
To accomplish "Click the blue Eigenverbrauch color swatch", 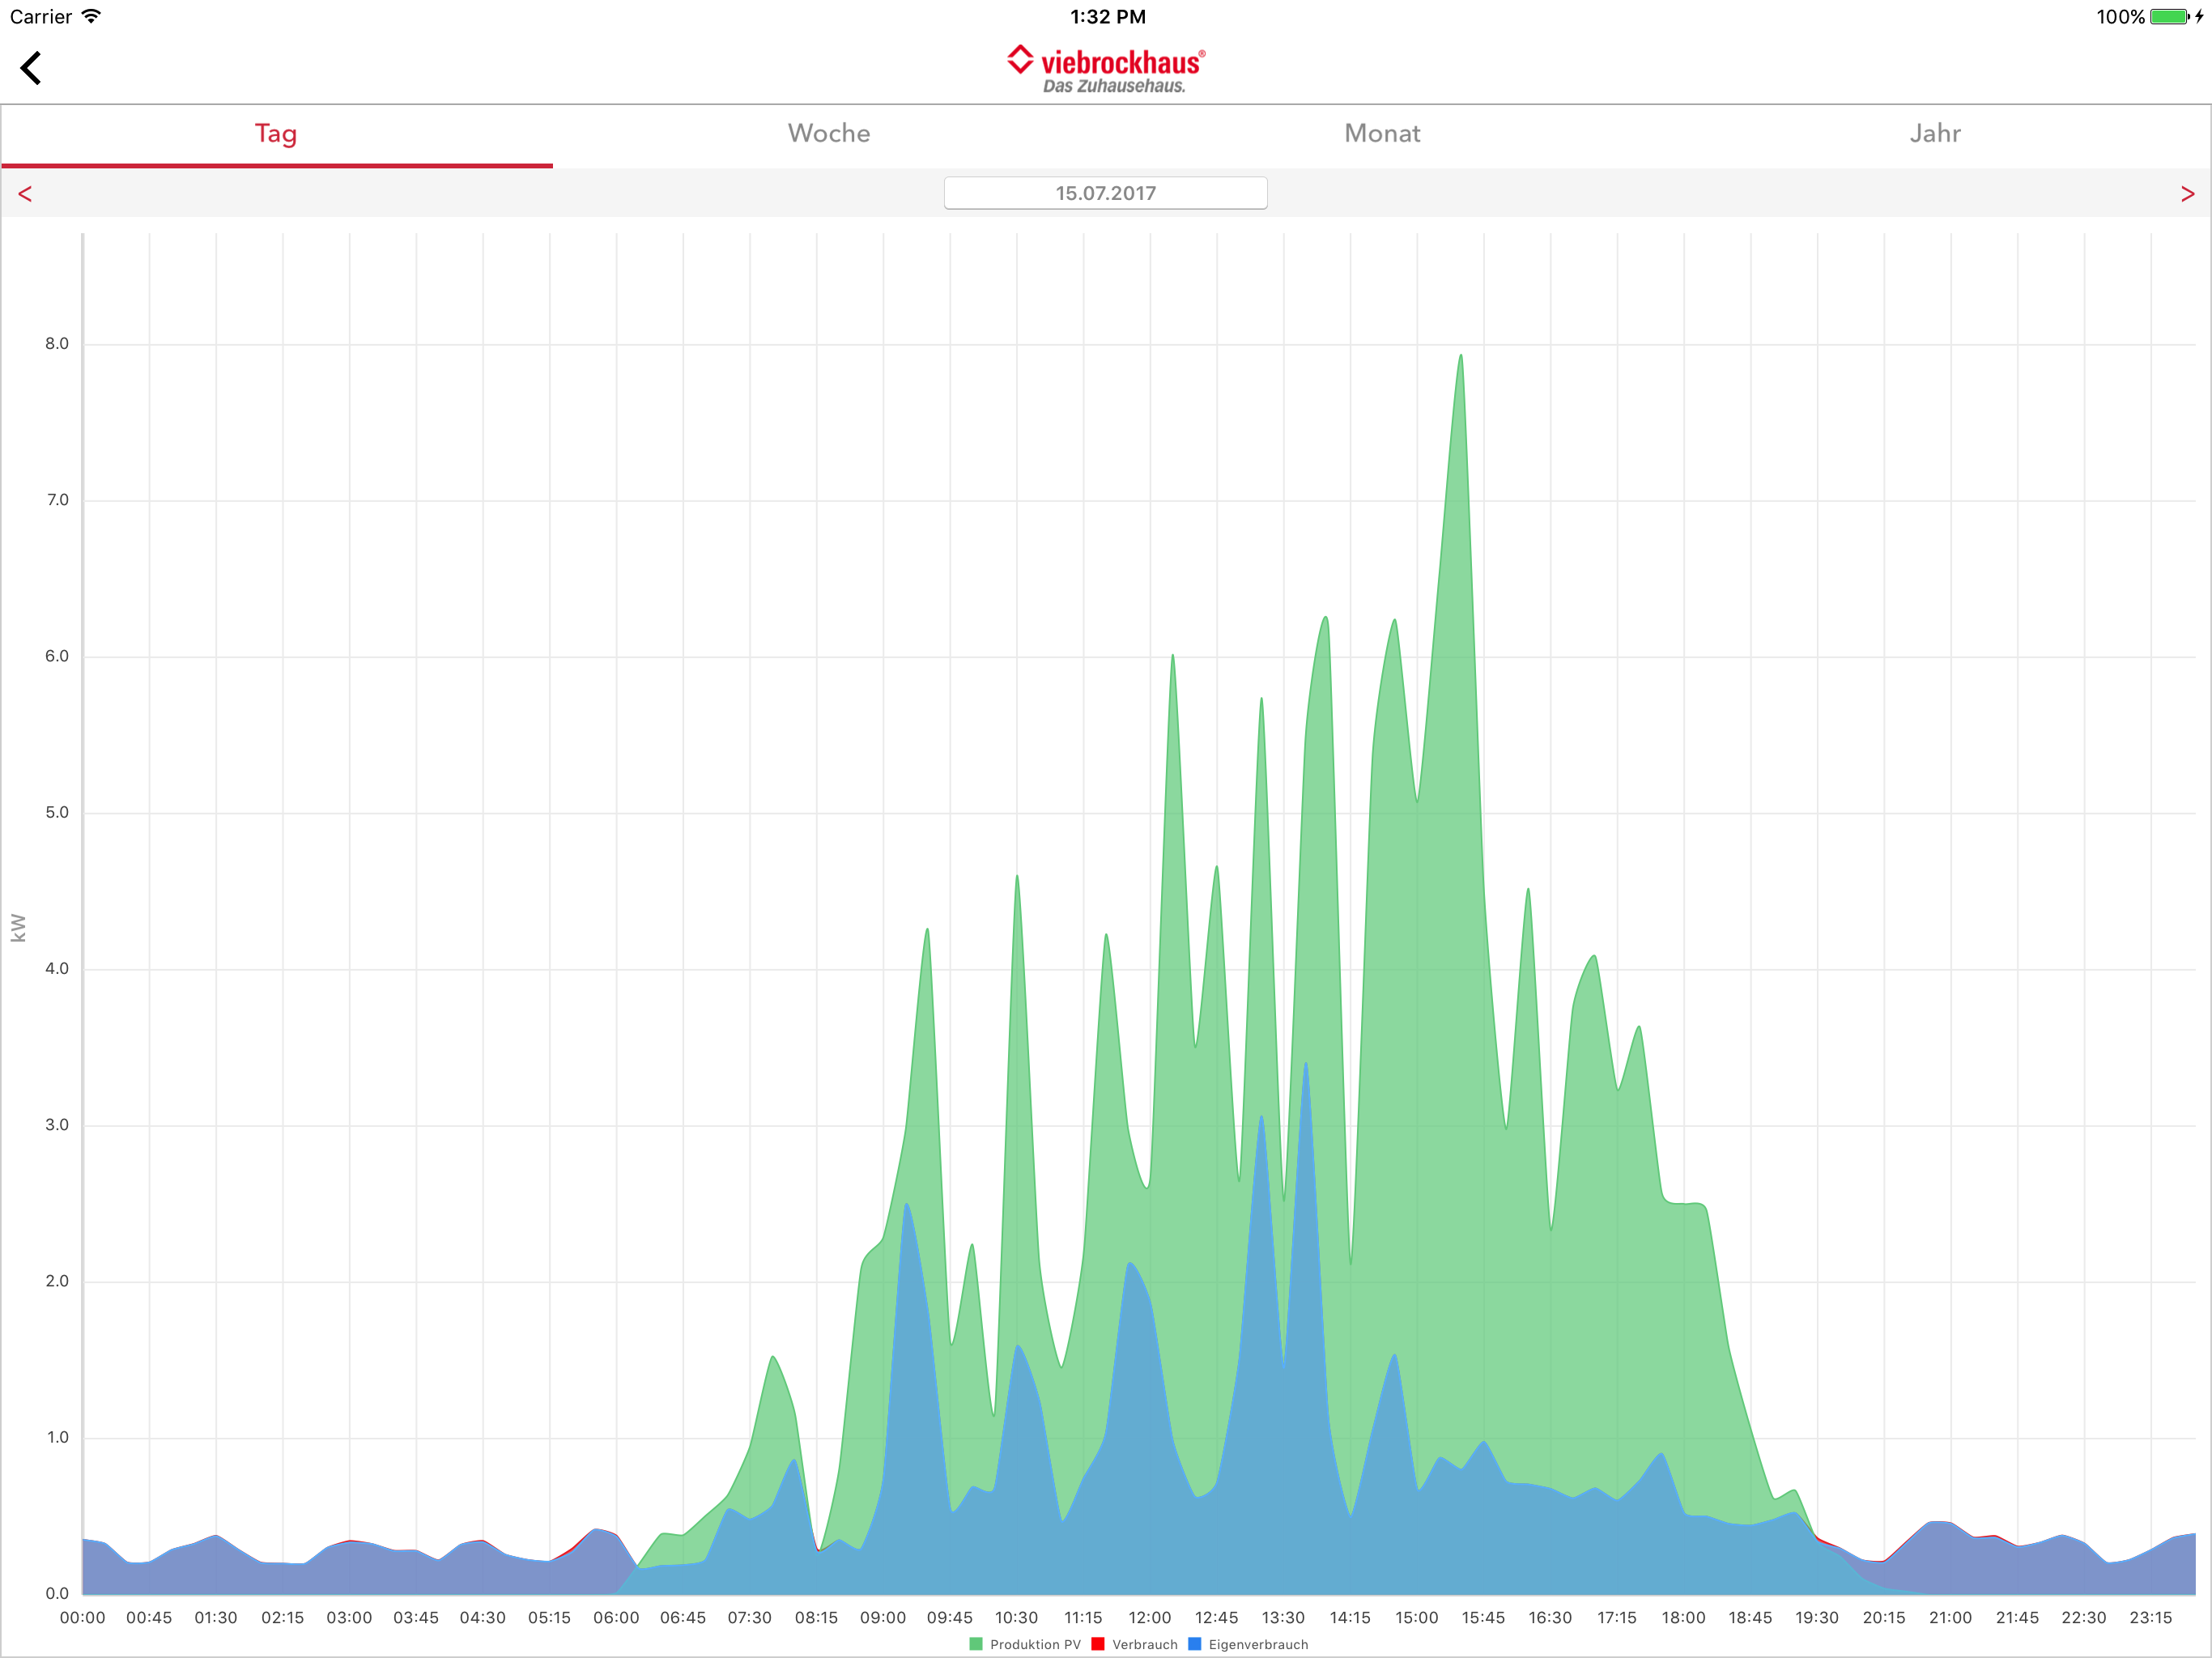I will tap(1195, 1644).
